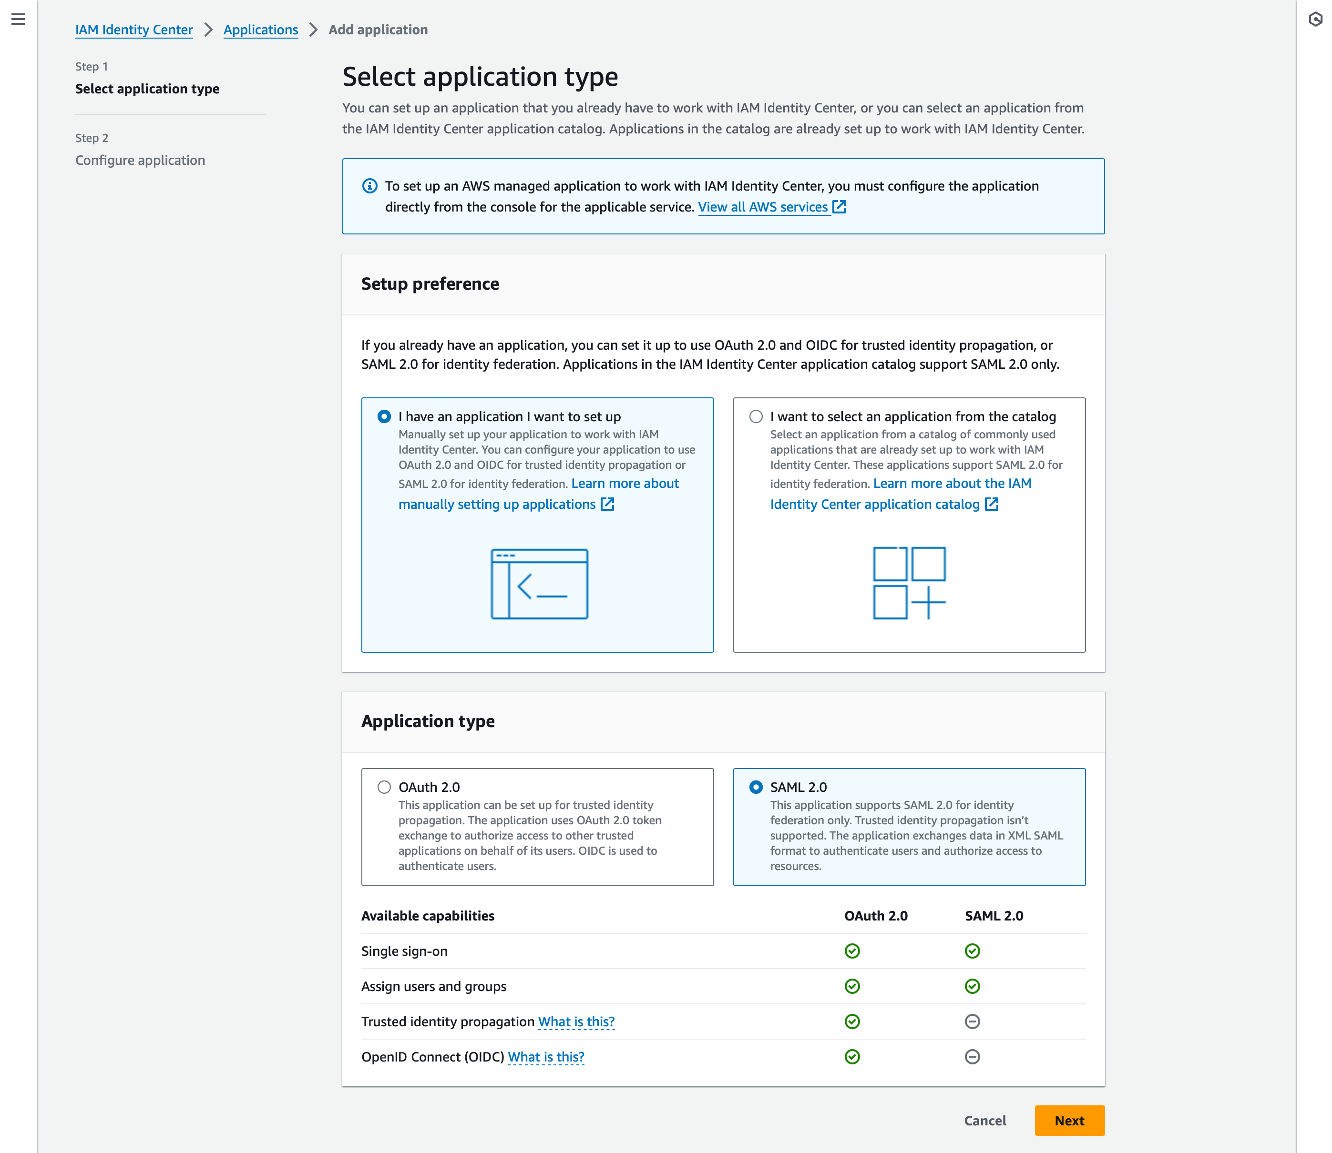Image resolution: width=1332 pixels, height=1153 pixels.
Task: Click the breadcrumb chevron after IAM Identity Center
Action: tap(209, 30)
